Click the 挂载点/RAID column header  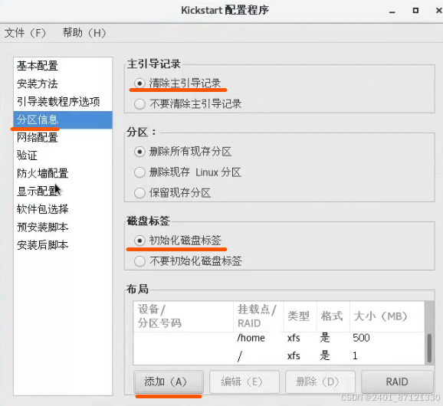pos(258,316)
